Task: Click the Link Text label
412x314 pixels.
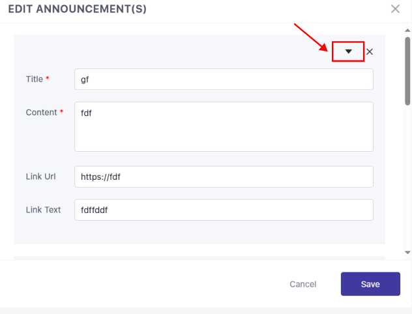Action: 44,210
